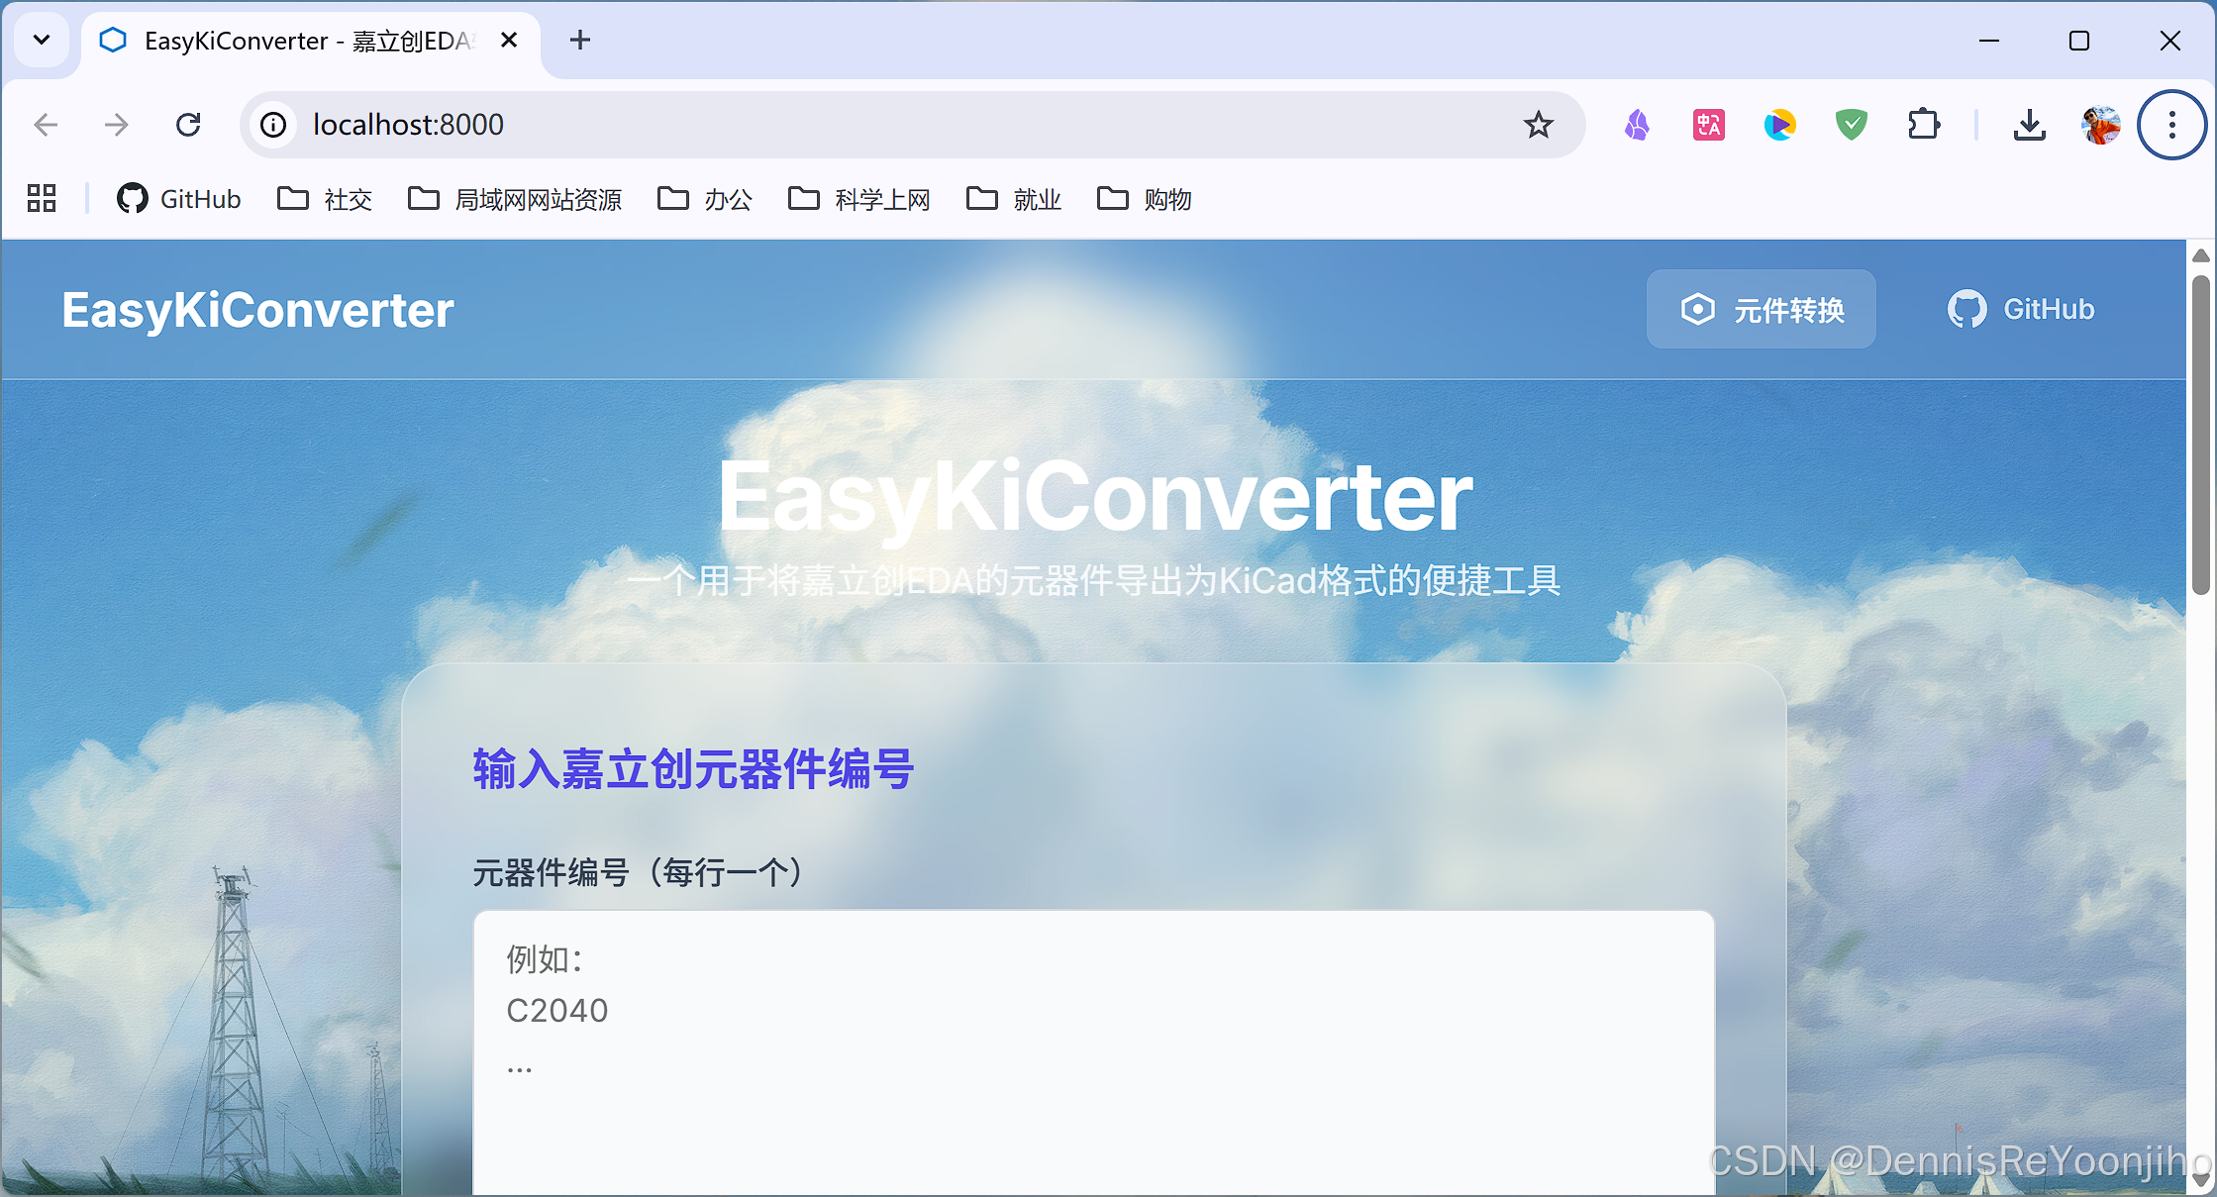Open the 社交 bookmark folder
The height and width of the screenshot is (1197, 2217).
[325, 199]
